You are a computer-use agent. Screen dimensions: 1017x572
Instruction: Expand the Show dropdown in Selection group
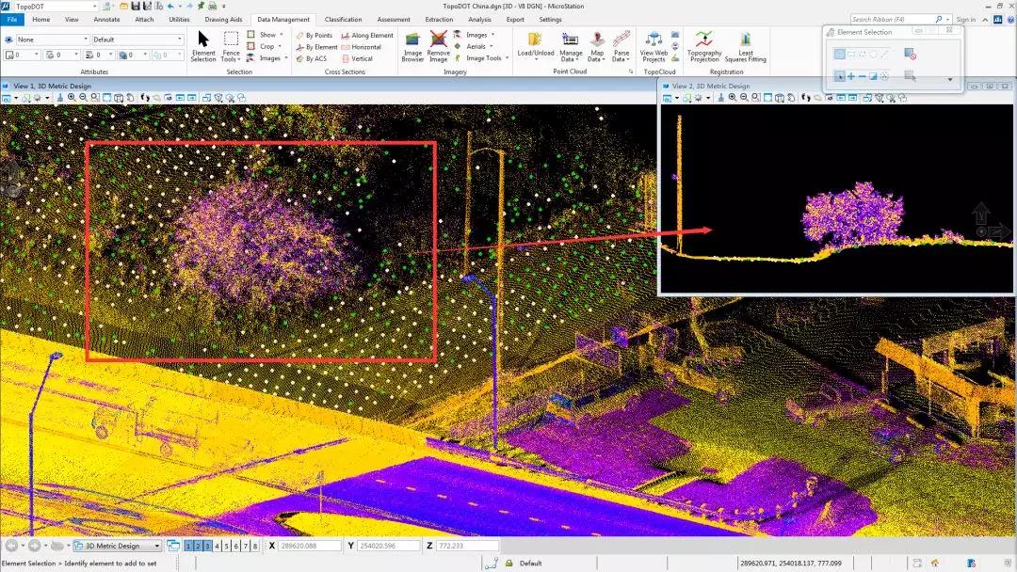click(266, 35)
